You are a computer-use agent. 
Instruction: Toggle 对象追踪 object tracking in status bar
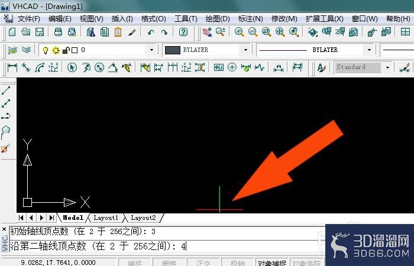pos(306,262)
